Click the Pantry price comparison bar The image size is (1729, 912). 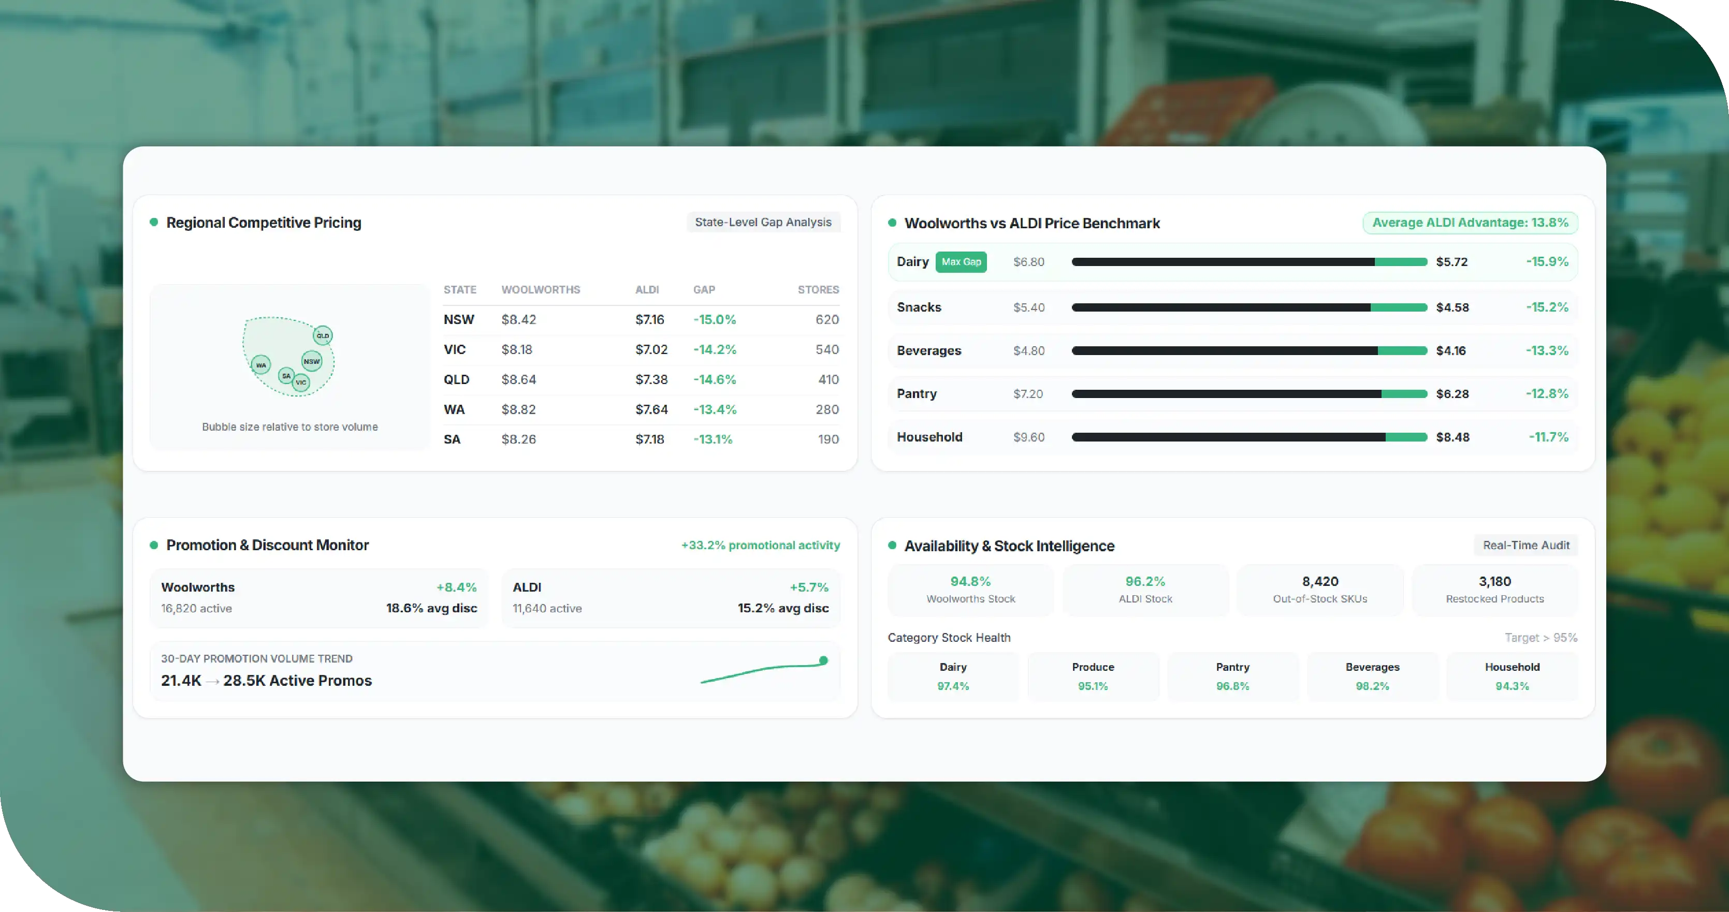tap(1249, 394)
